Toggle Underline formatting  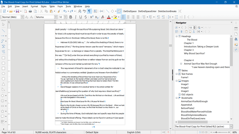81,17
